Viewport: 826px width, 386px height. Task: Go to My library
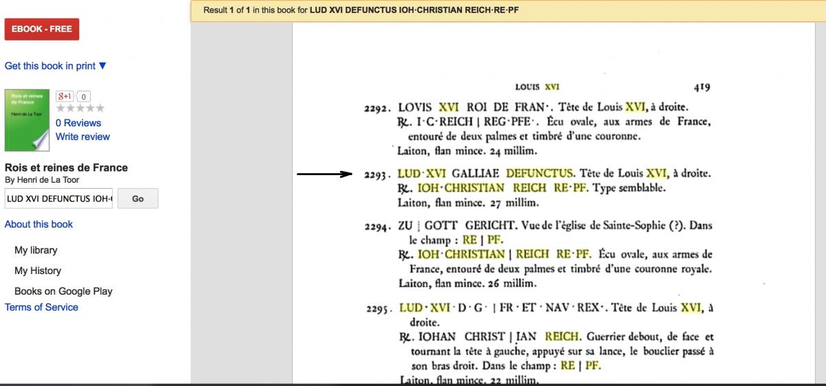pyautogui.click(x=36, y=250)
